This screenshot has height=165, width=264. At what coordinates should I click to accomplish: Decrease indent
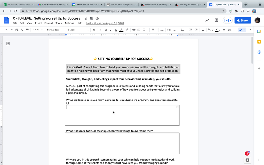[x=191, y=30]
